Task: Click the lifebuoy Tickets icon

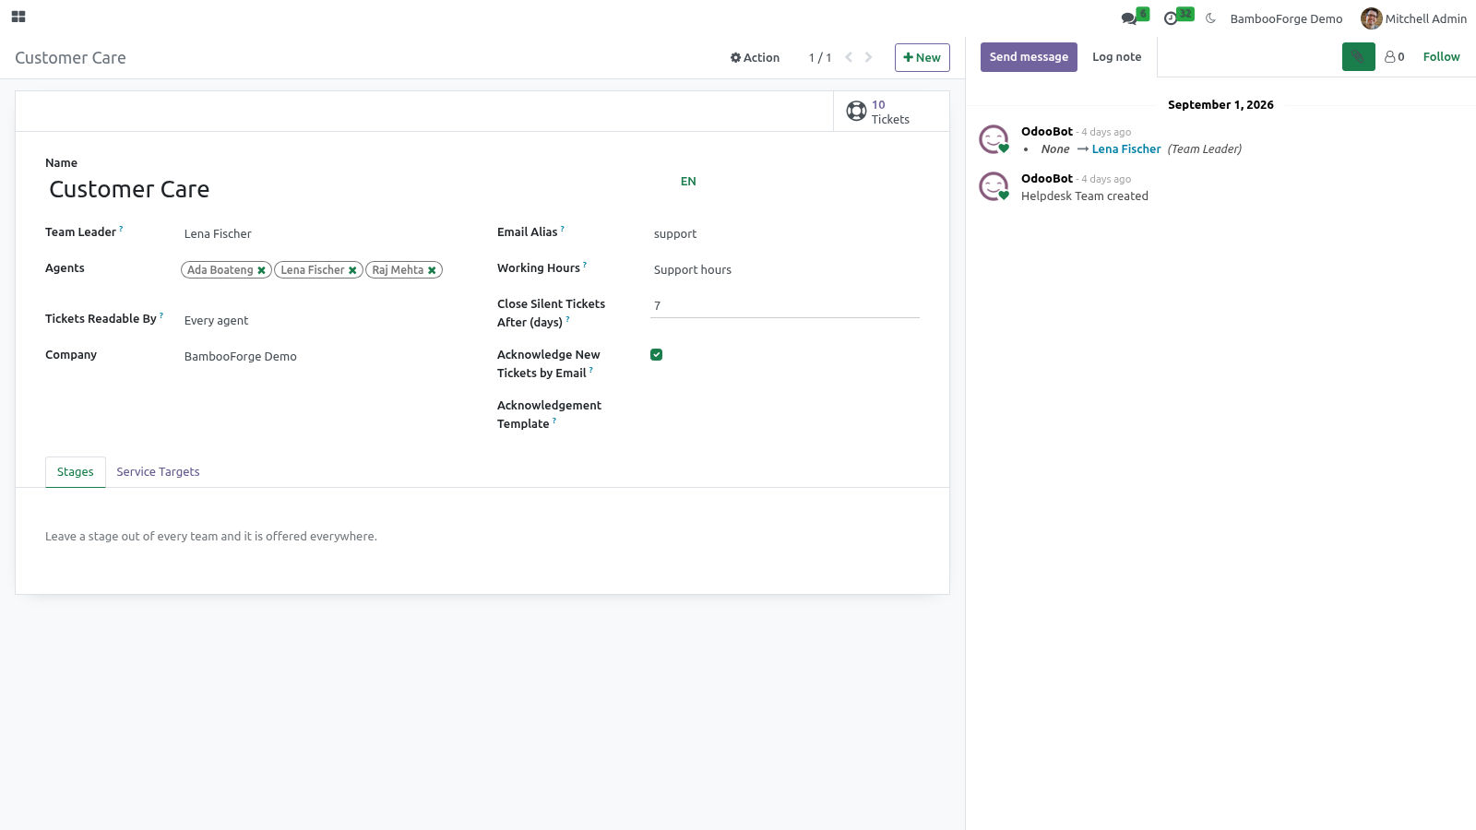Action: pos(856,112)
